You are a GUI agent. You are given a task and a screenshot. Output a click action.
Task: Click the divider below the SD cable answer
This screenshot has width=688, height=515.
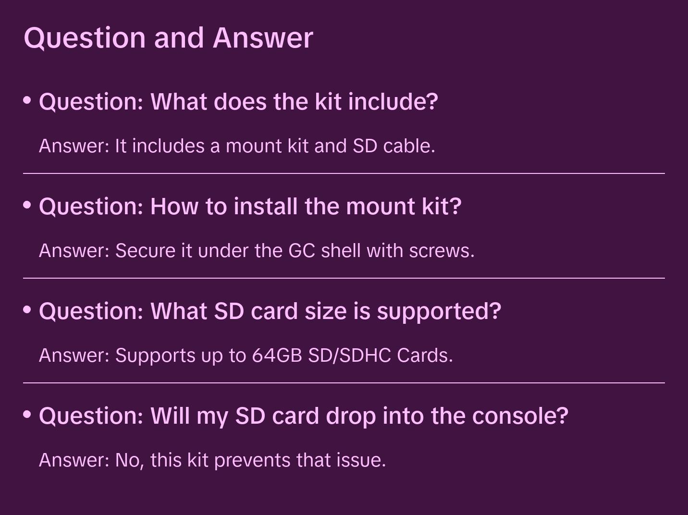tap(344, 173)
